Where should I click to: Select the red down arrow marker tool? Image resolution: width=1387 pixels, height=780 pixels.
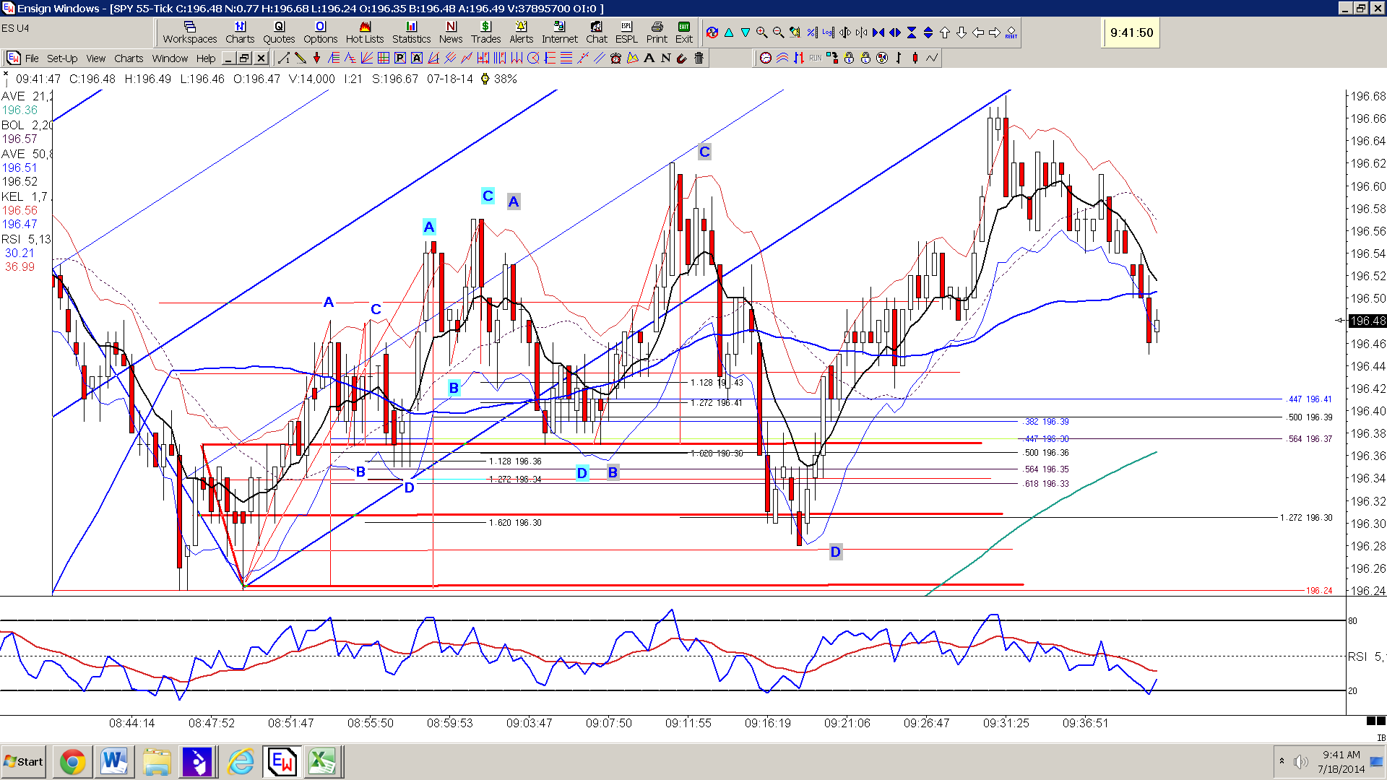point(316,58)
